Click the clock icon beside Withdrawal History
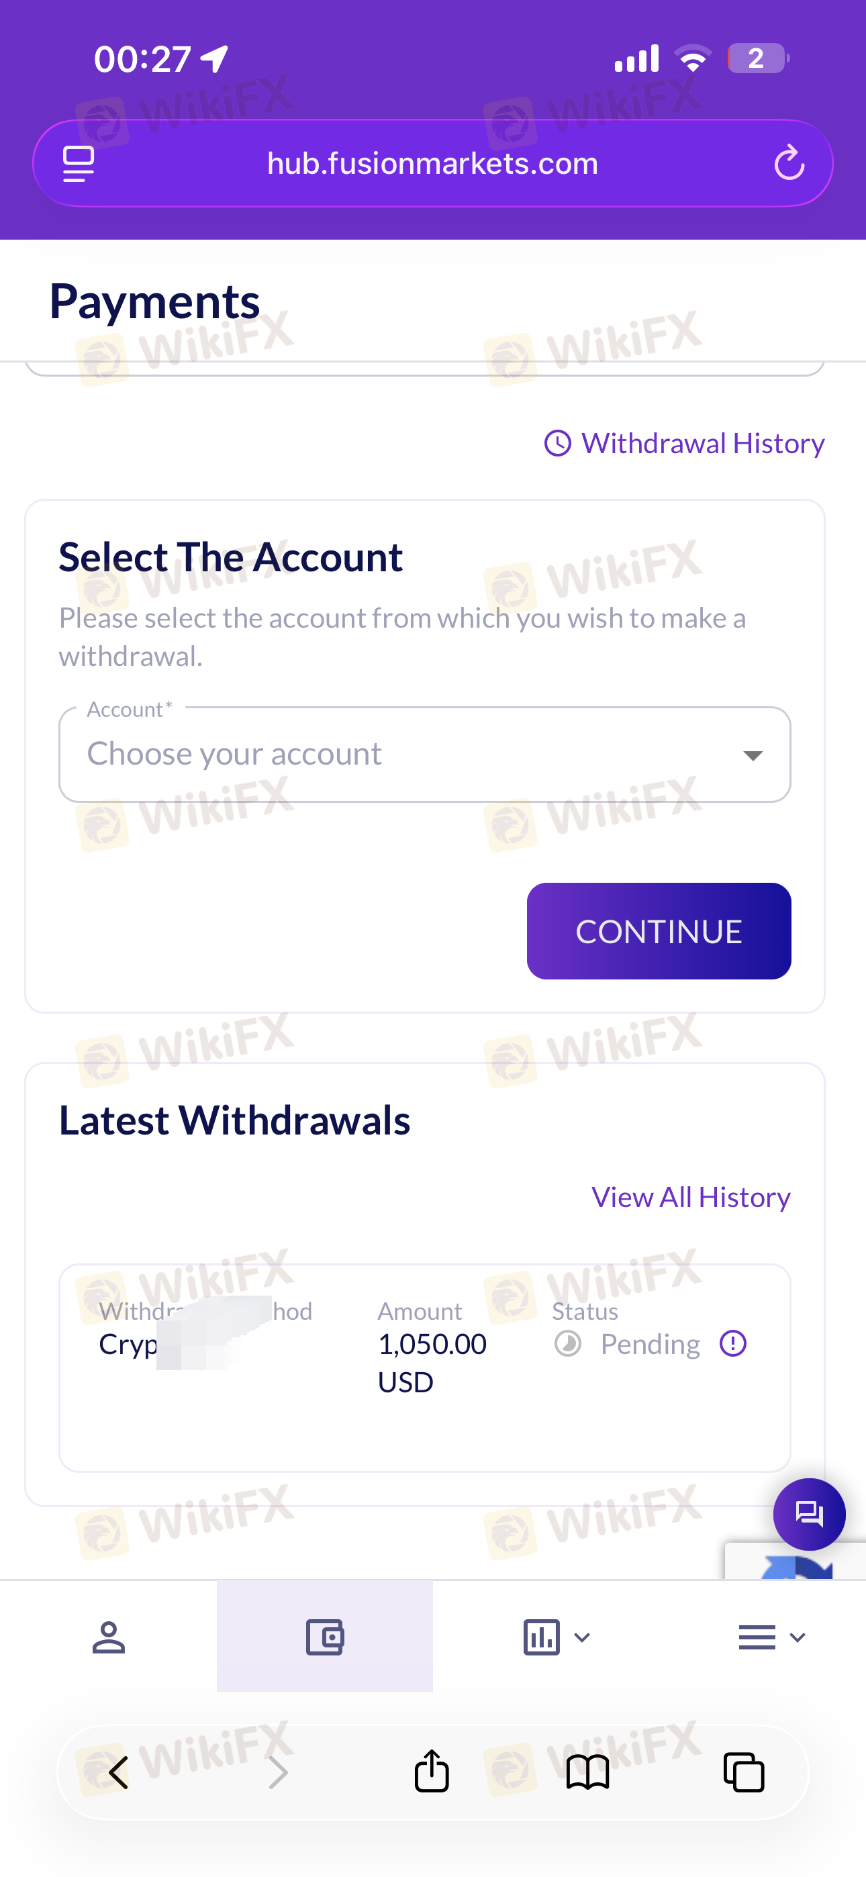 point(558,443)
